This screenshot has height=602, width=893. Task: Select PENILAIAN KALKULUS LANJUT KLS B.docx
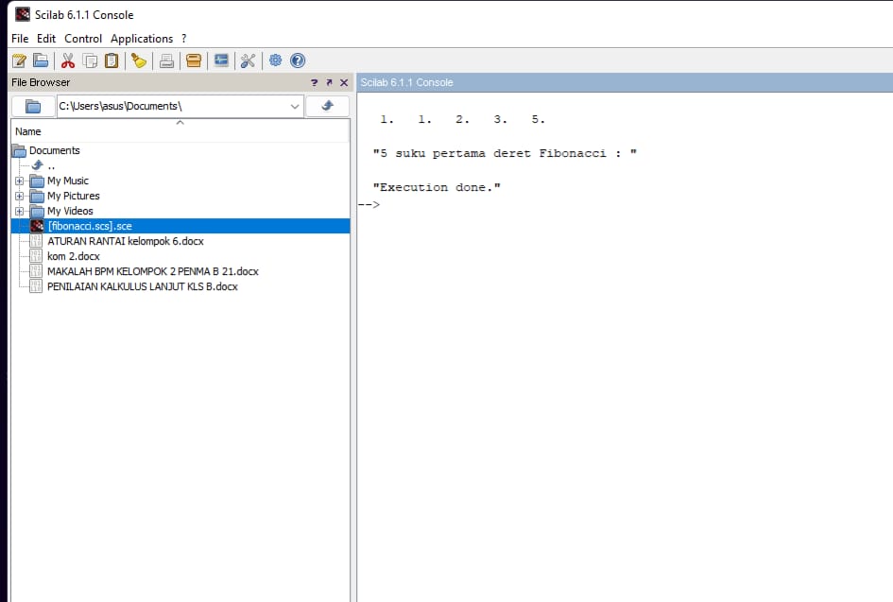[143, 286]
